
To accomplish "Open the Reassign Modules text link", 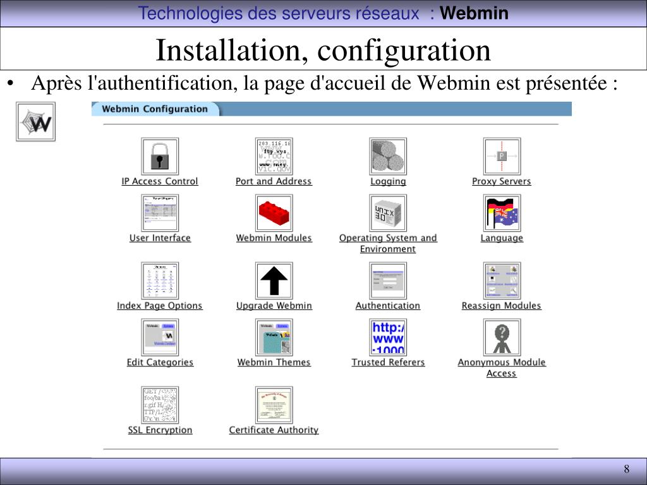I will click(501, 306).
